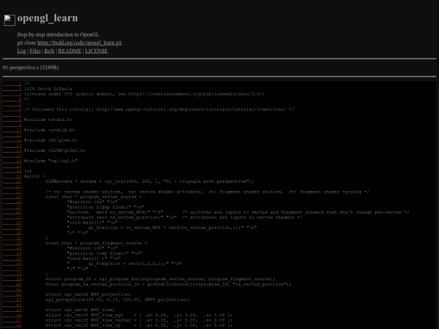Jump to line number 12 link
439x329 pixels.
tap(12, 141)
